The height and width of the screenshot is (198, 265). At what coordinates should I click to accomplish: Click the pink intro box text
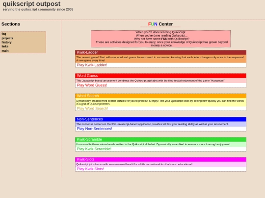click(x=161, y=39)
